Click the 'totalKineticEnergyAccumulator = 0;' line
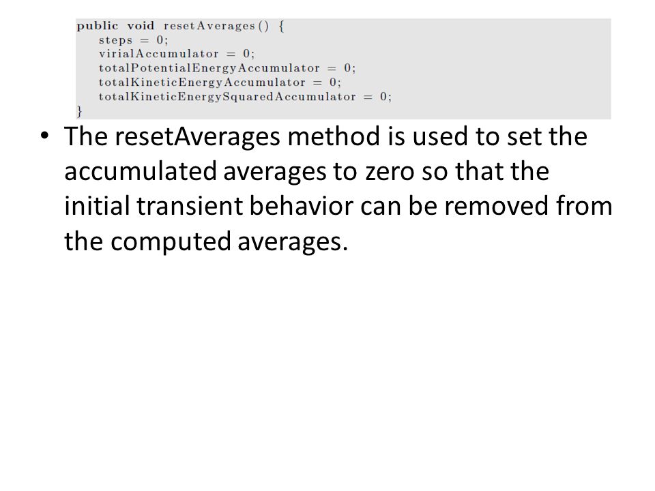This screenshot has width=655, height=491. (x=220, y=83)
